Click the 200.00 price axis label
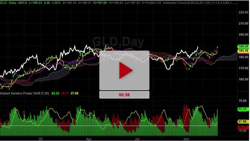Viewport: 250px width, 141px height. coord(243,35)
